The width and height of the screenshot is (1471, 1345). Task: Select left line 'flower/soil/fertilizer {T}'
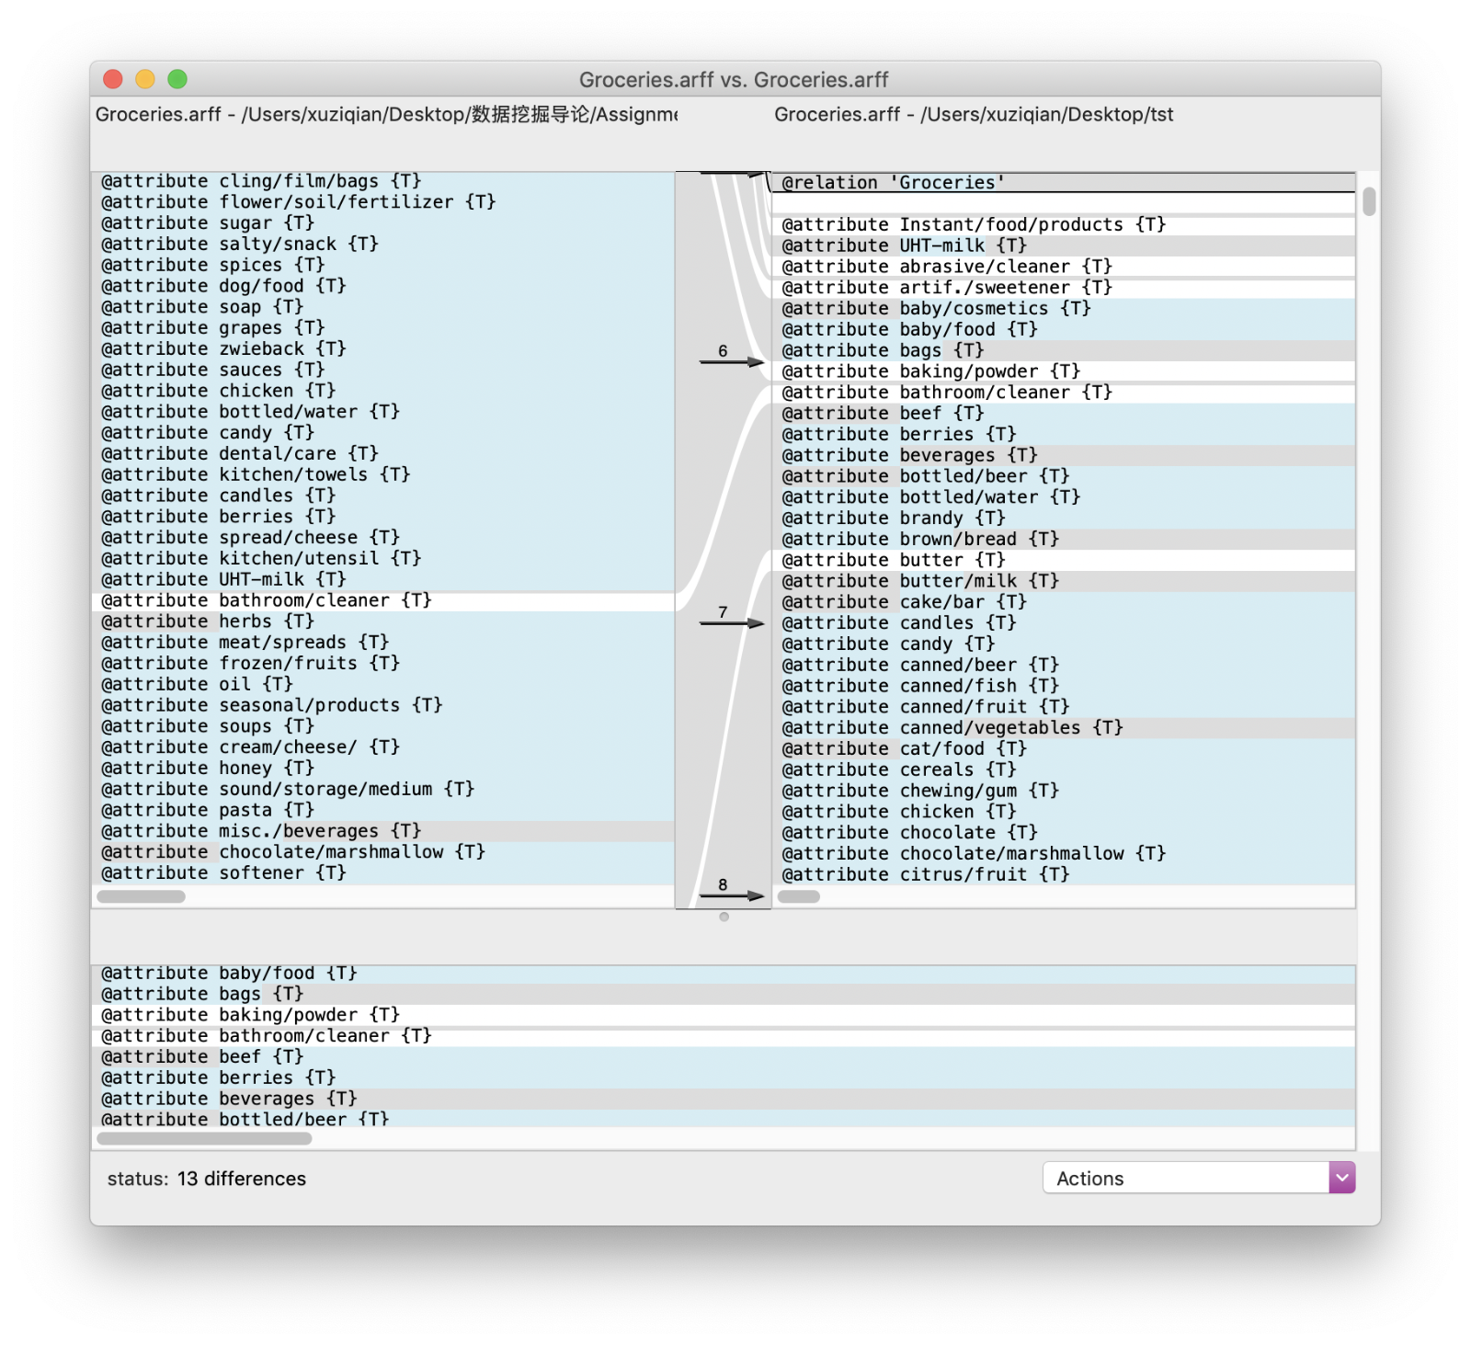point(383,202)
